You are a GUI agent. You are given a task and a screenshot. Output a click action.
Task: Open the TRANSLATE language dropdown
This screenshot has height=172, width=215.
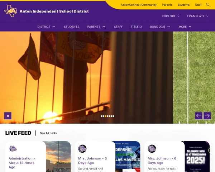coord(198,16)
